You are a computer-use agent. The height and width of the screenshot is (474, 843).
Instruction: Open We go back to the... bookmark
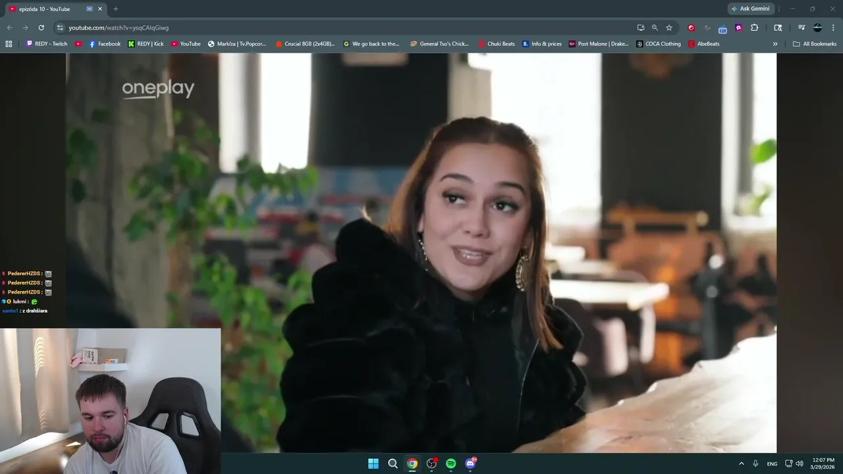[x=371, y=44]
